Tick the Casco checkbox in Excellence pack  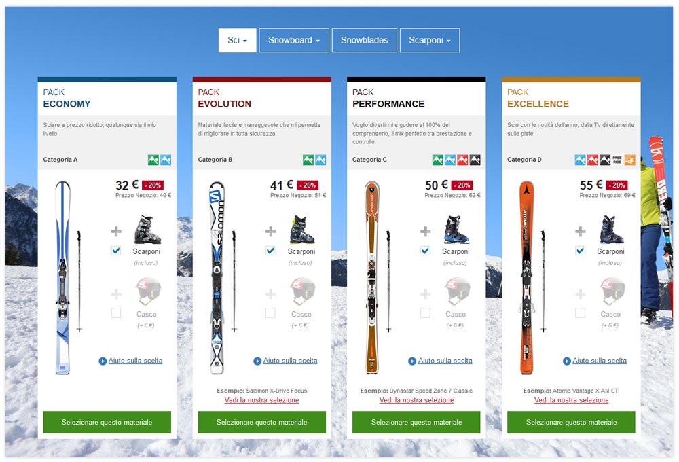(x=581, y=313)
